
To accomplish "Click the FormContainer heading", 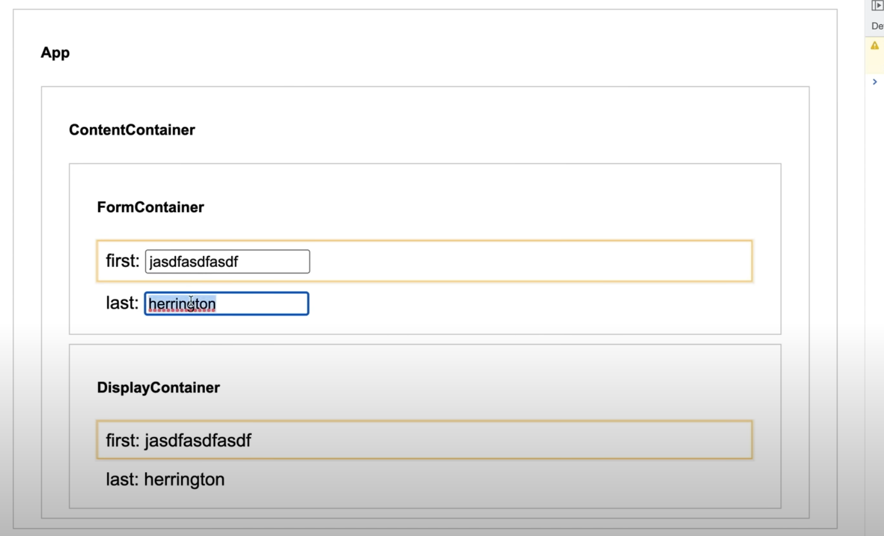I will [x=151, y=207].
